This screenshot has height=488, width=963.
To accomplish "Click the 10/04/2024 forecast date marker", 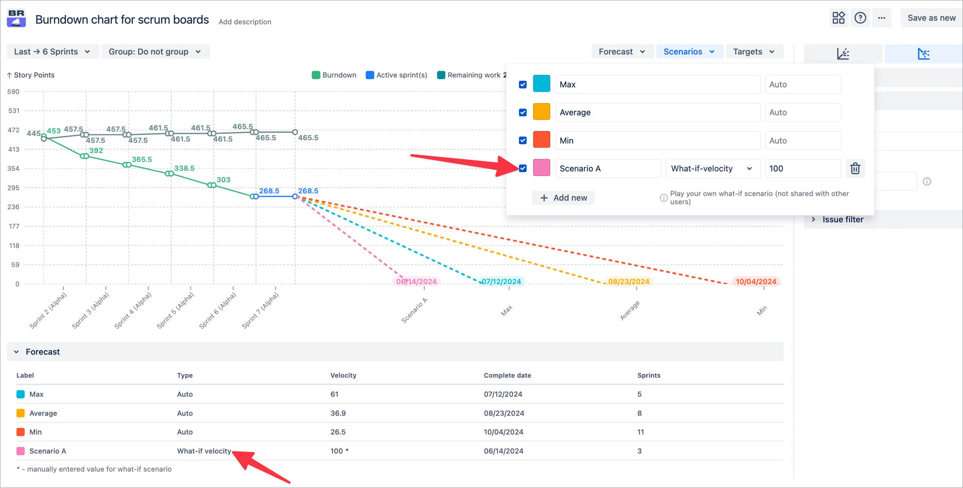I will pos(756,282).
